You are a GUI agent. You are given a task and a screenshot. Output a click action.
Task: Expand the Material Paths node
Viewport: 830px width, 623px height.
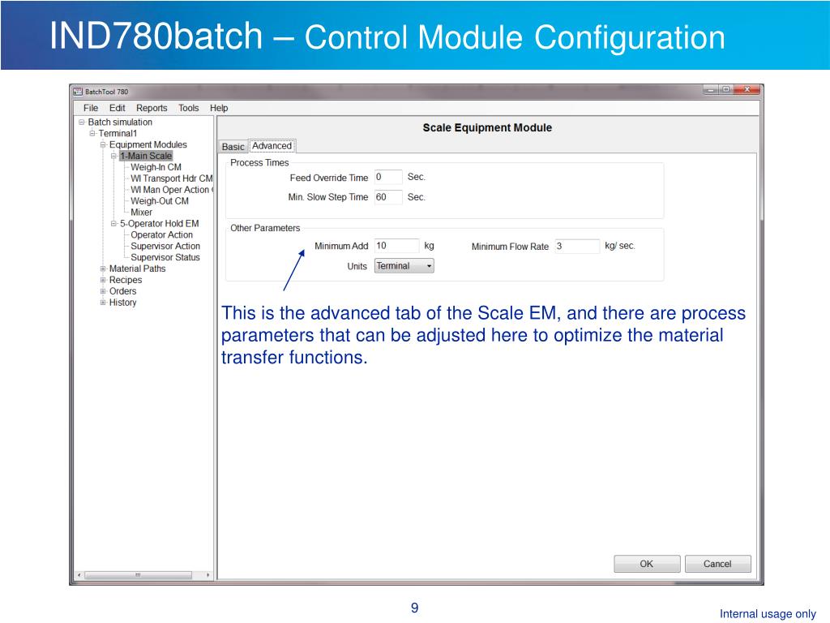pos(103,269)
